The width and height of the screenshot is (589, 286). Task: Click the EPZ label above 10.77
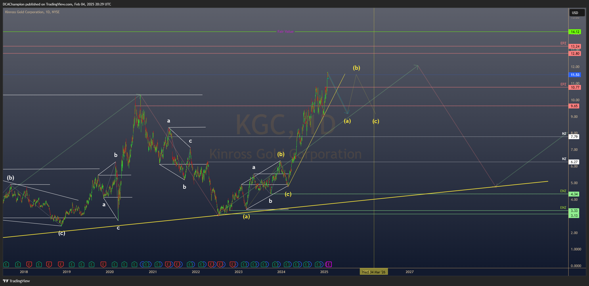coord(563,84)
